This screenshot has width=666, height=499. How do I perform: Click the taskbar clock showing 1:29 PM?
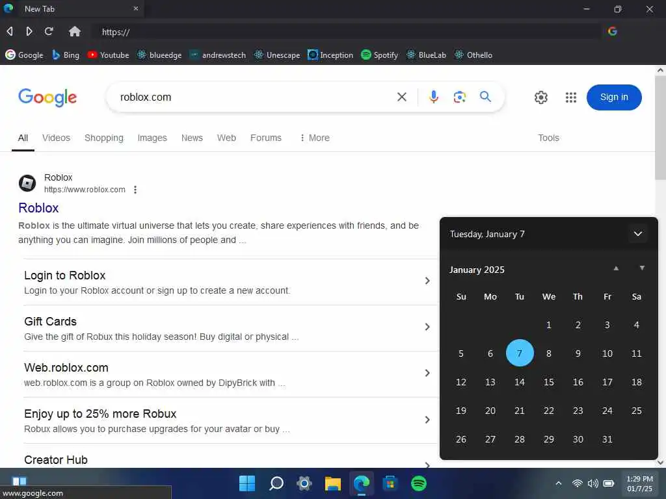640,483
